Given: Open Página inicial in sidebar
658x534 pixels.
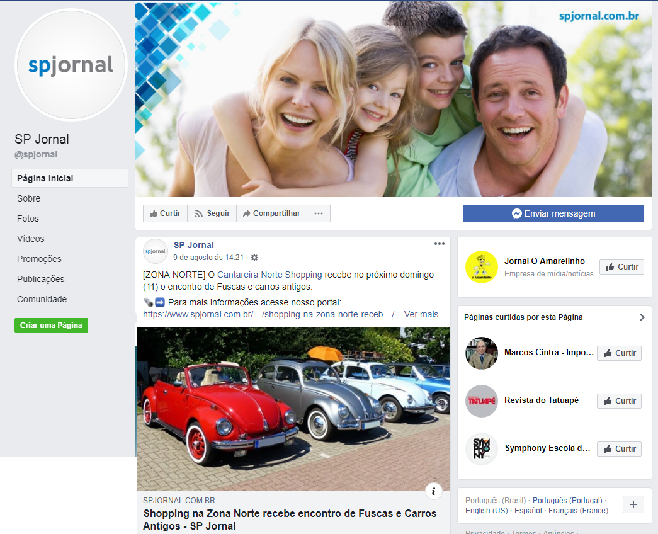Looking at the screenshot, I should point(70,178).
